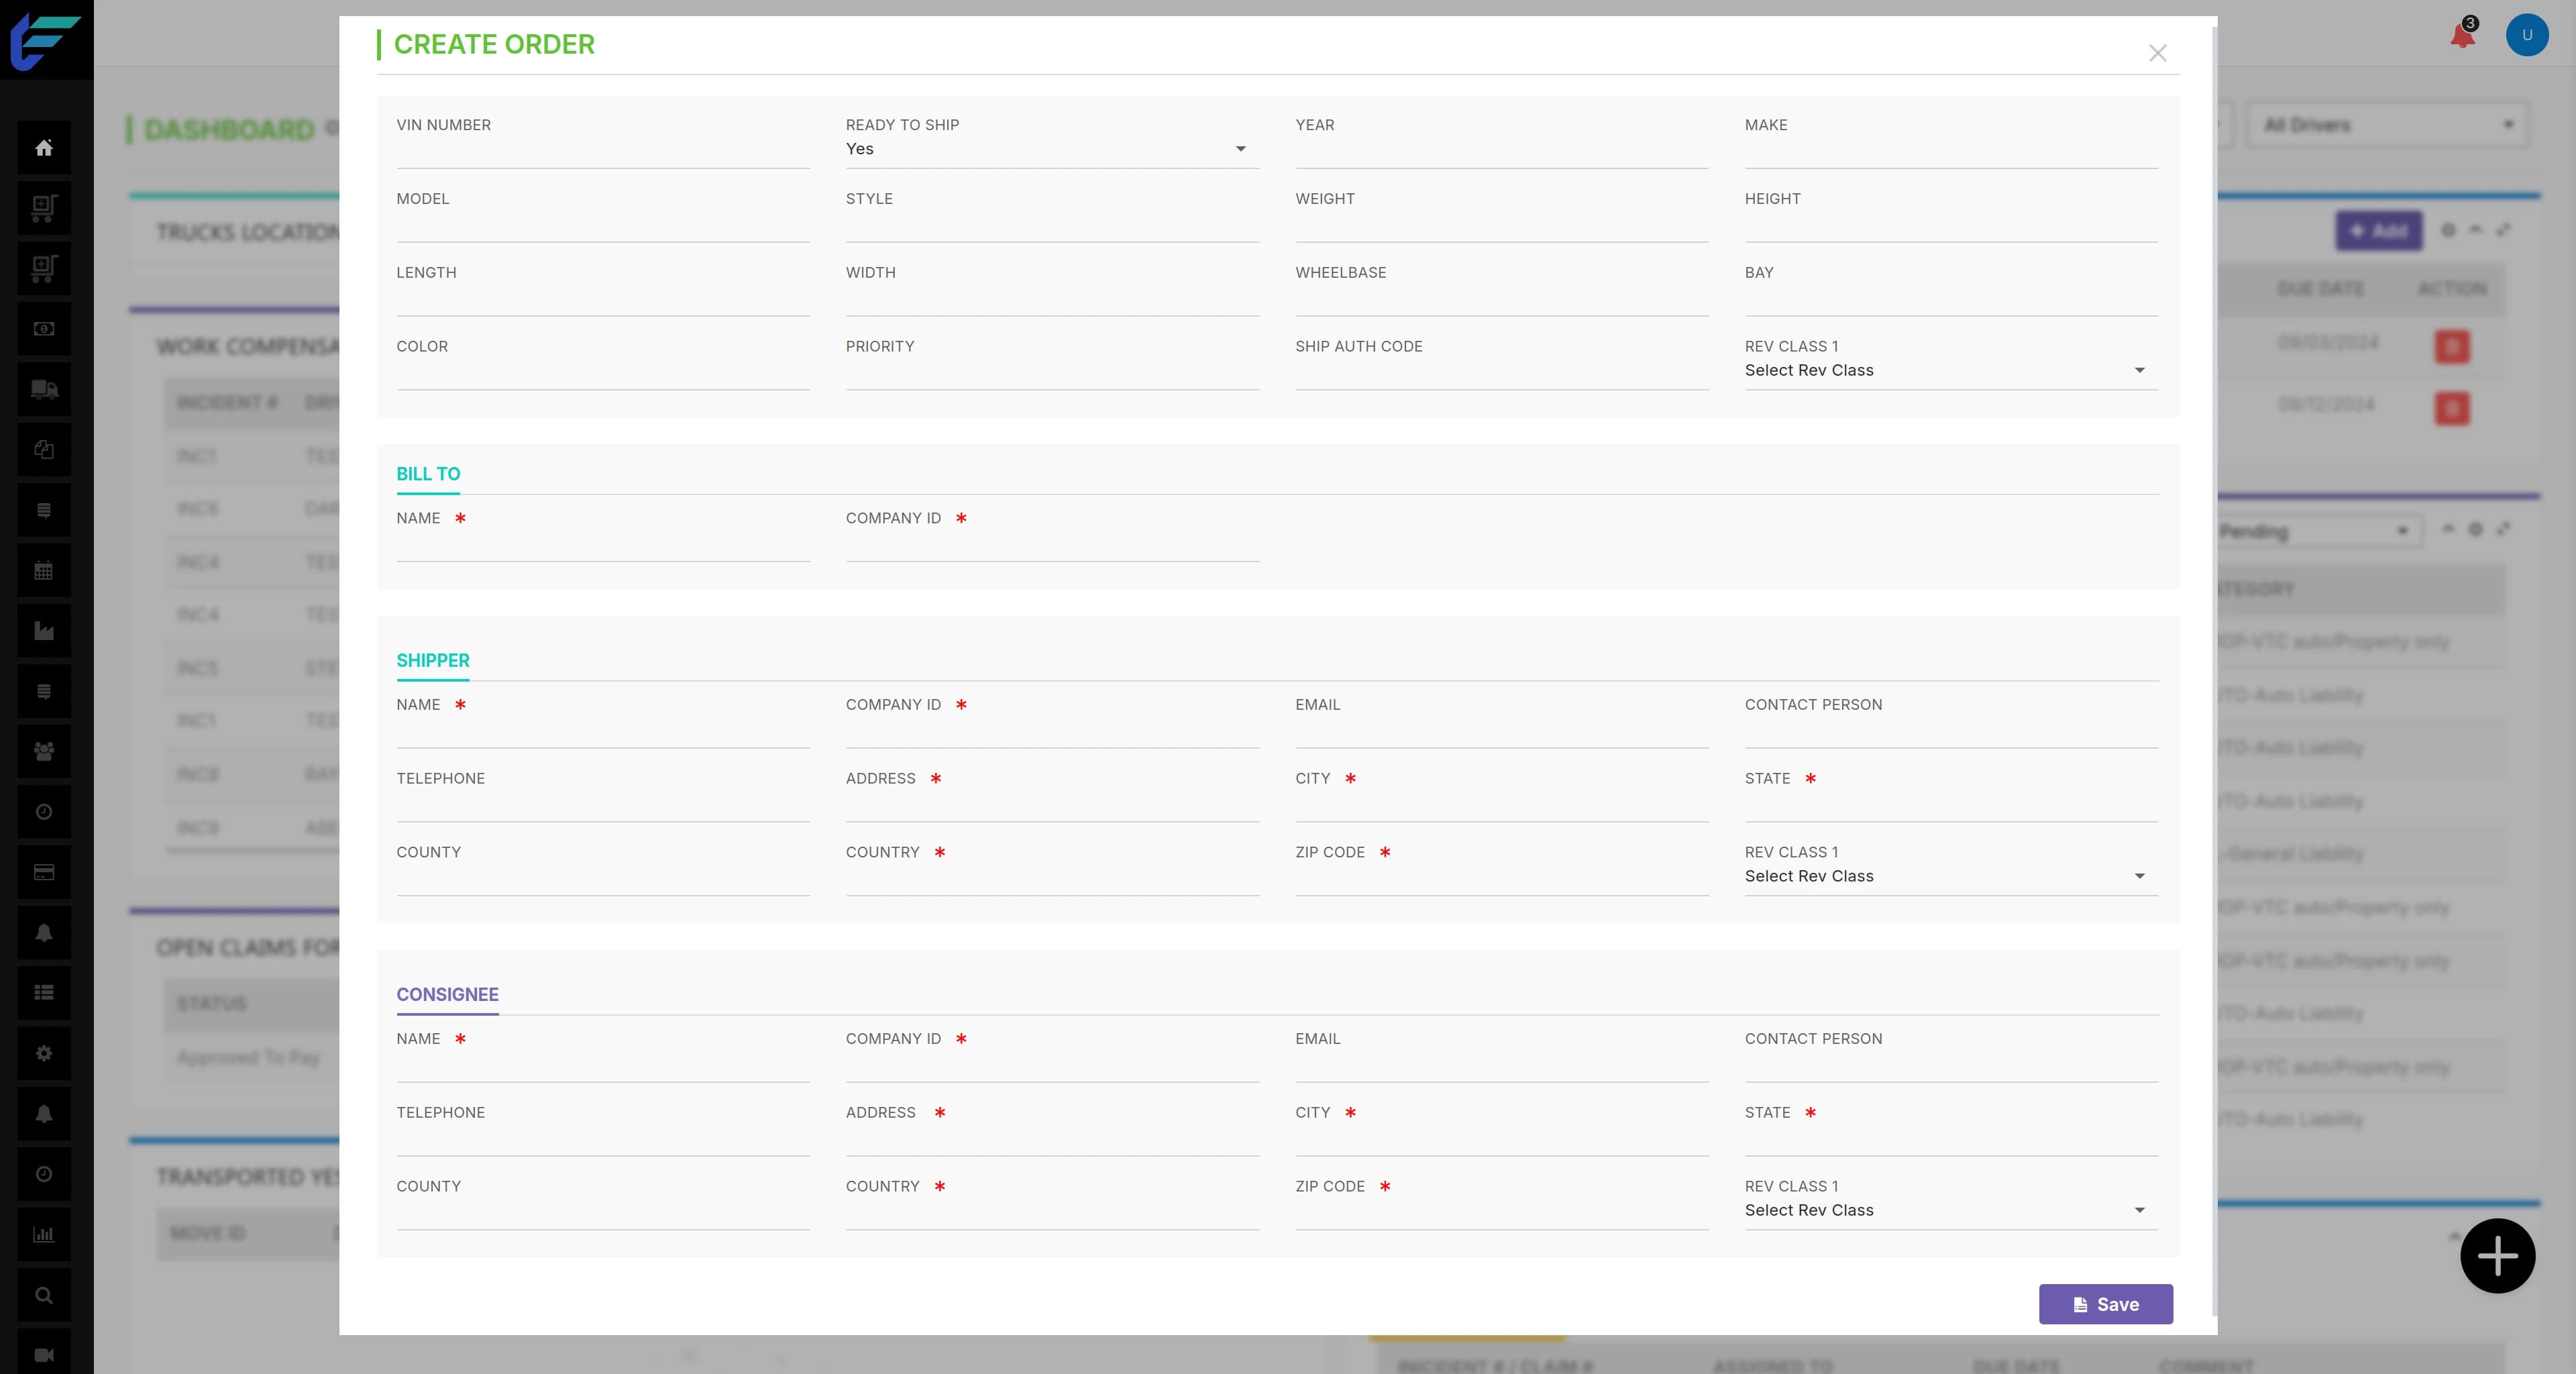Image resolution: width=2576 pixels, height=1374 pixels.
Task: Click the CREATE ORDER dialog title
Action: [x=494, y=44]
